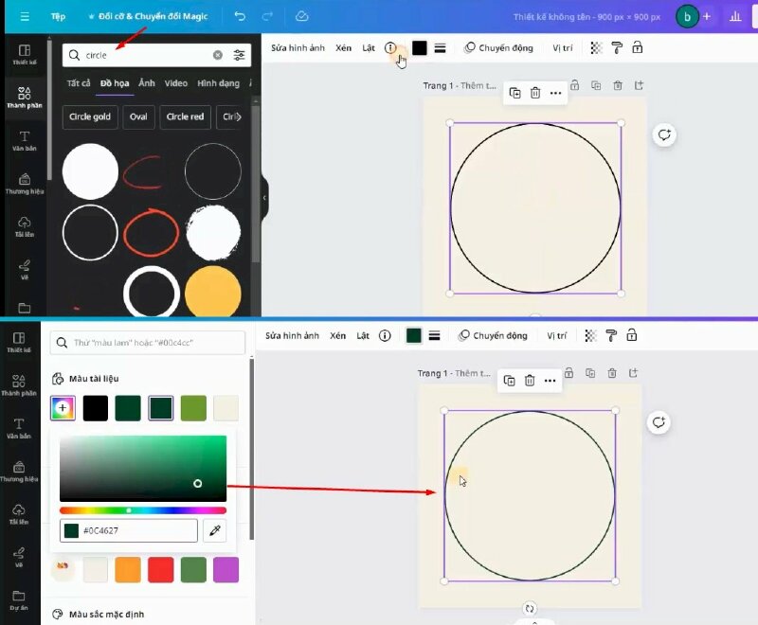Select the Circle gold suggestion chip
This screenshot has width=758, height=625.
pyautogui.click(x=90, y=117)
